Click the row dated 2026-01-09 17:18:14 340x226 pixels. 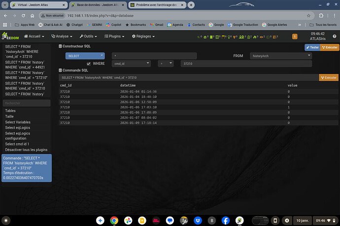pyautogui.click(x=199, y=123)
